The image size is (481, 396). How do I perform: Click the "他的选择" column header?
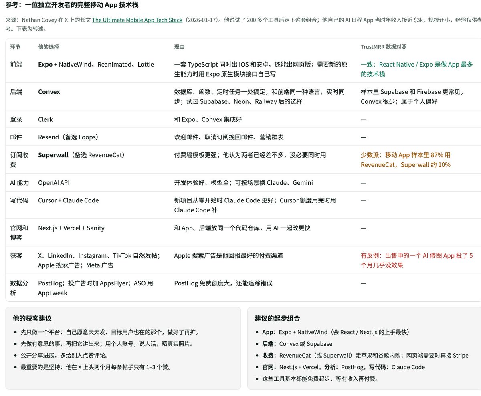49,47
